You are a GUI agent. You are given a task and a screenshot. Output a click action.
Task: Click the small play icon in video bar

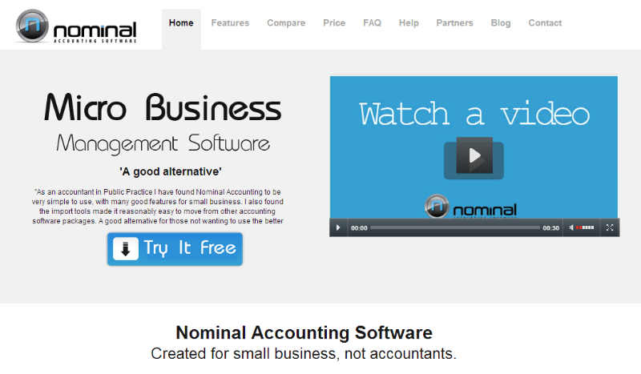tap(338, 227)
